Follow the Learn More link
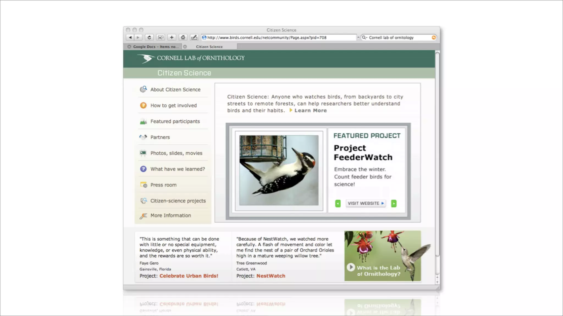This screenshot has width=563, height=316. click(x=310, y=111)
